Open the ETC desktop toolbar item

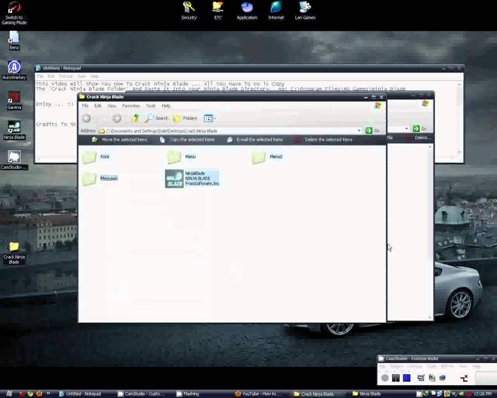218,11
